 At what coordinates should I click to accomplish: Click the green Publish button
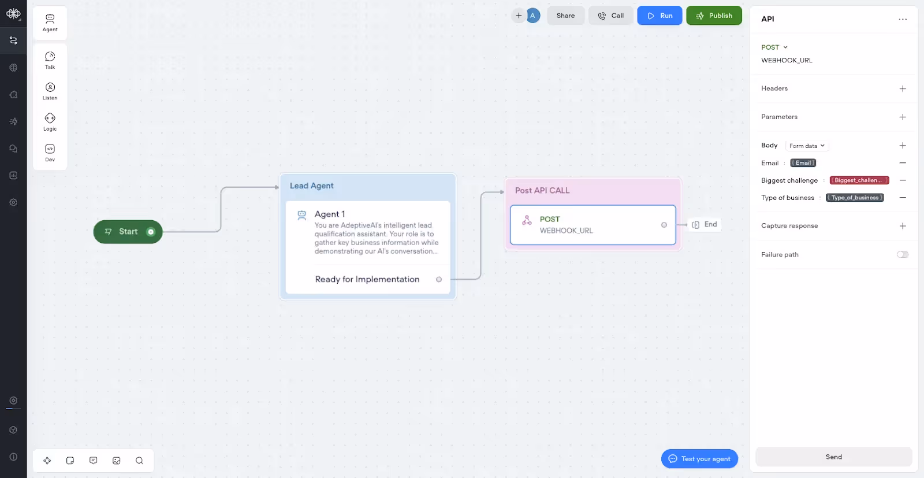pos(714,16)
